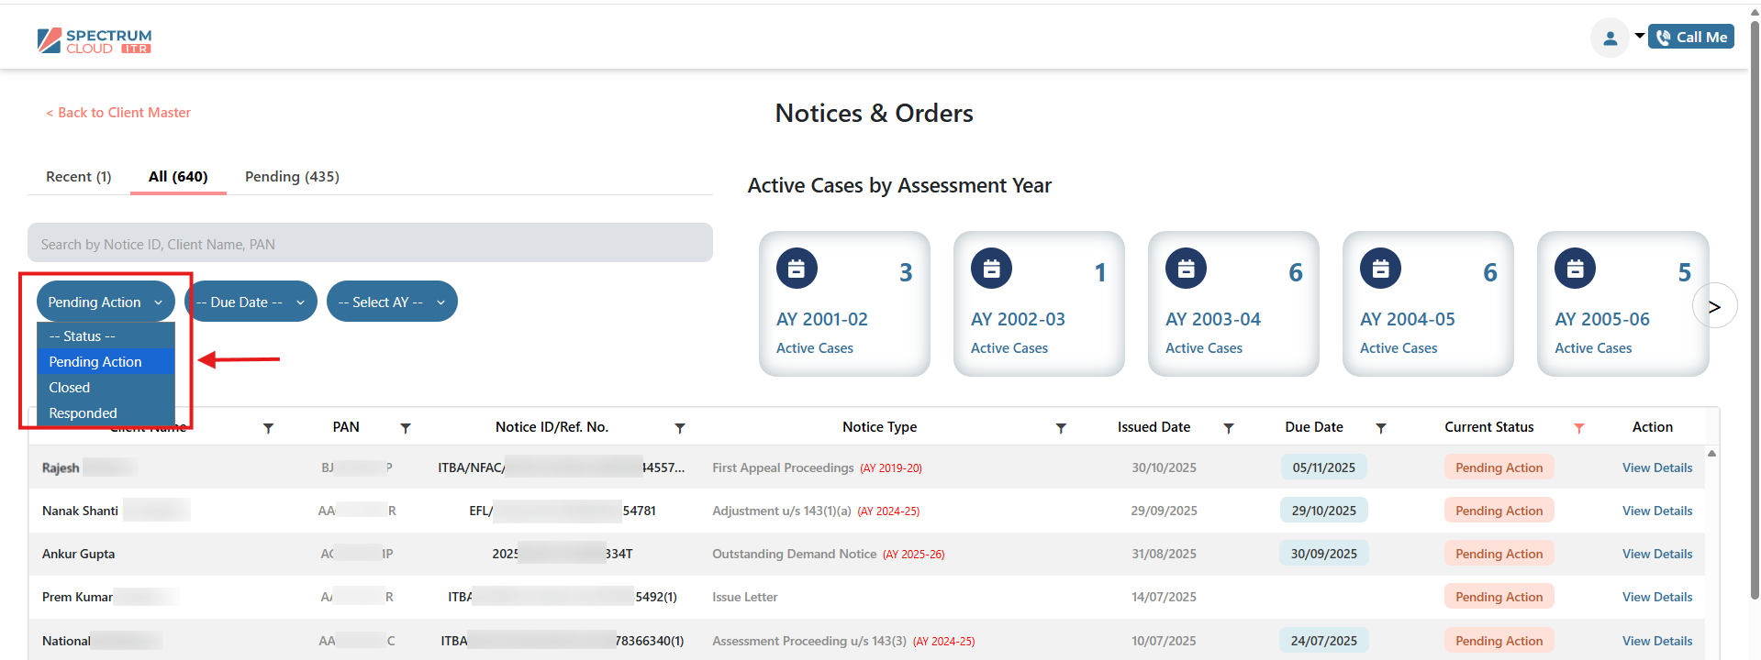
Task: Click the filter icon beside PAN column
Action: click(x=406, y=428)
